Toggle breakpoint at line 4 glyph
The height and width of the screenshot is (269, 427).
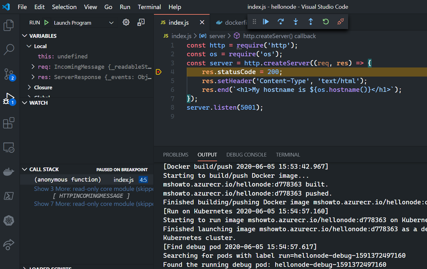(158, 72)
